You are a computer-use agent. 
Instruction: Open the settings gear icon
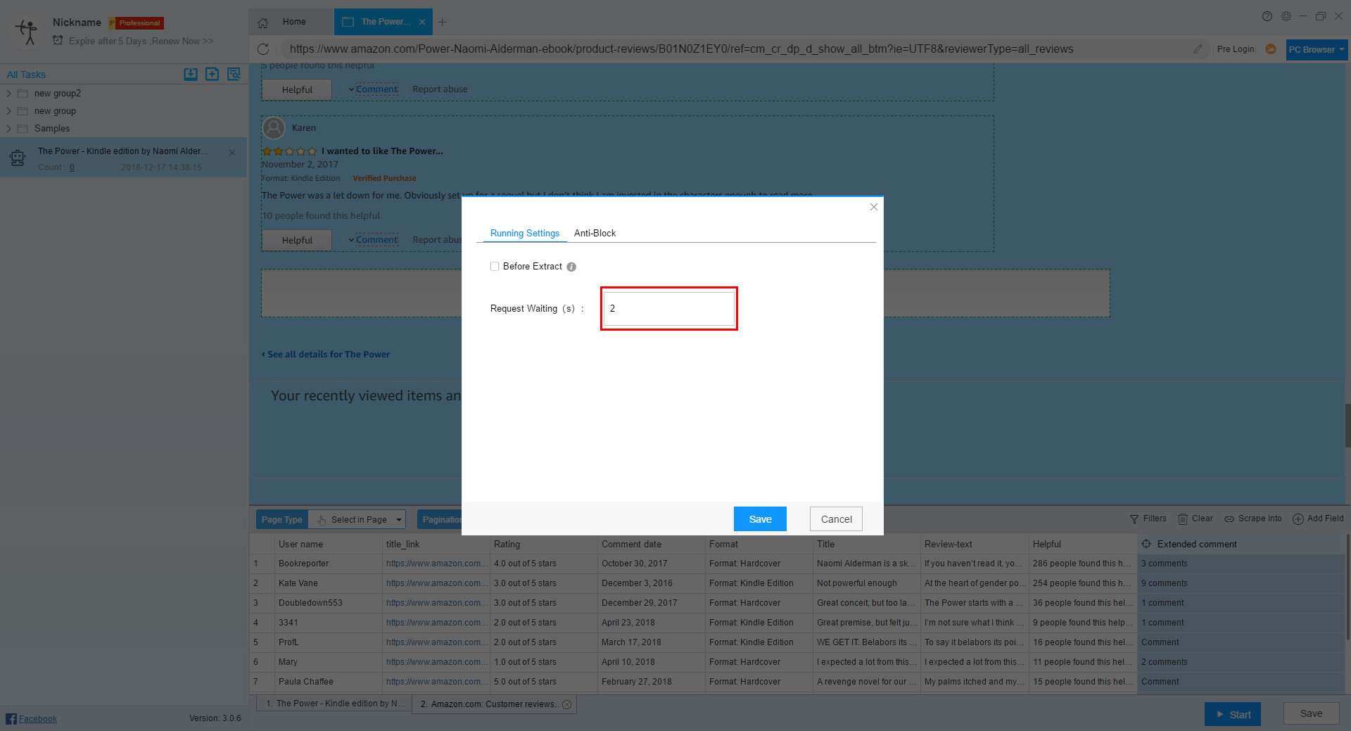click(1286, 16)
